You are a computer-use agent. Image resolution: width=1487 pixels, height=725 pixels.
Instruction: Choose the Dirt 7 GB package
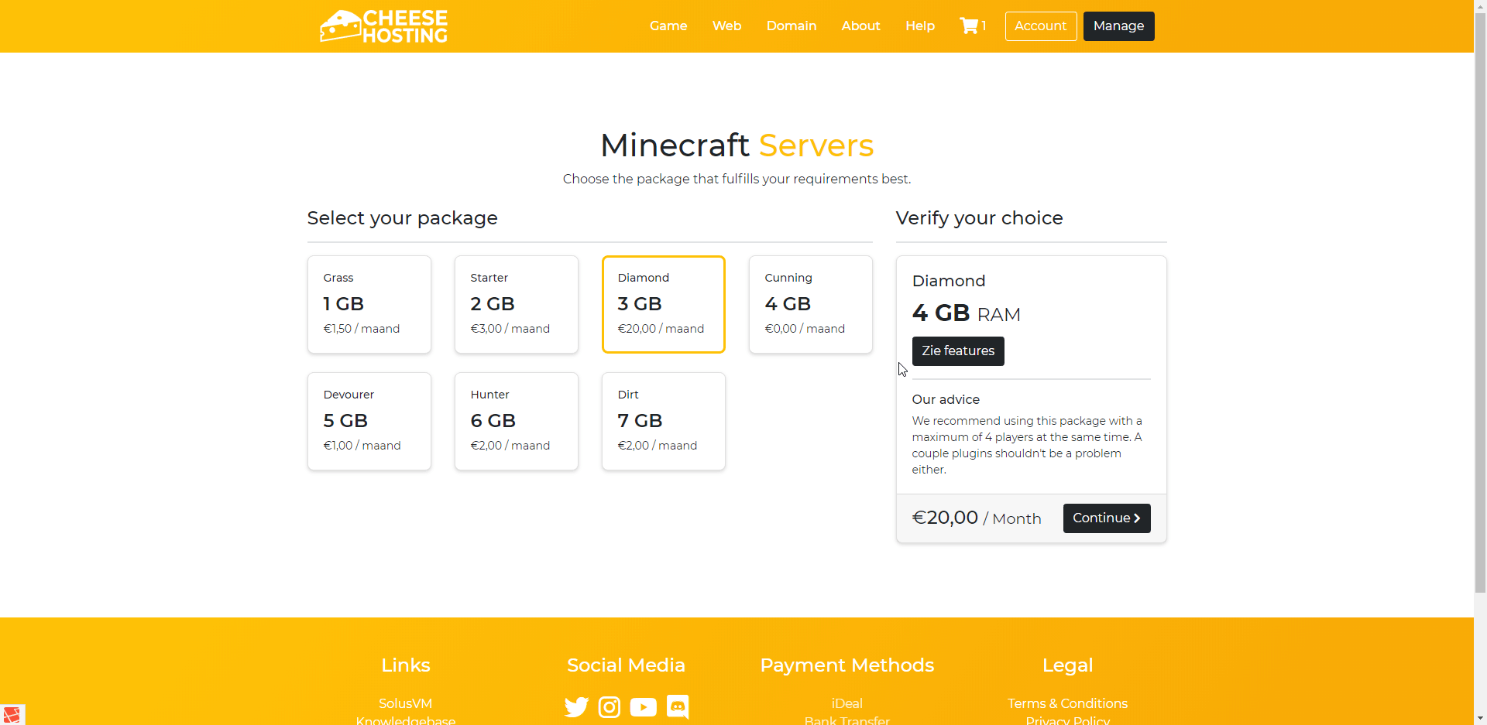click(664, 421)
